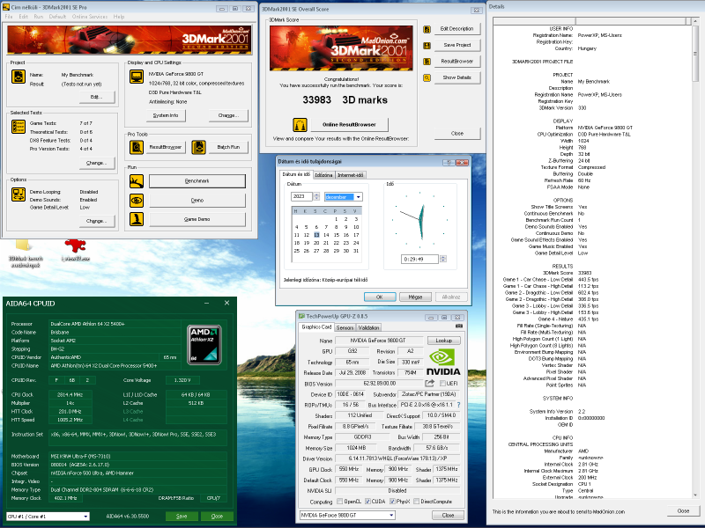Screen dimensions: 705x528
Task: Click the ResultBrowser icon in Overall Score window
Action: [x=427, y=62]
